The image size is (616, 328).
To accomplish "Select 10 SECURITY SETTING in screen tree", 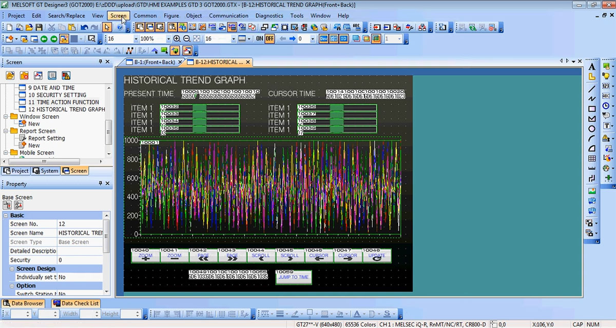I will click(57, 95).
